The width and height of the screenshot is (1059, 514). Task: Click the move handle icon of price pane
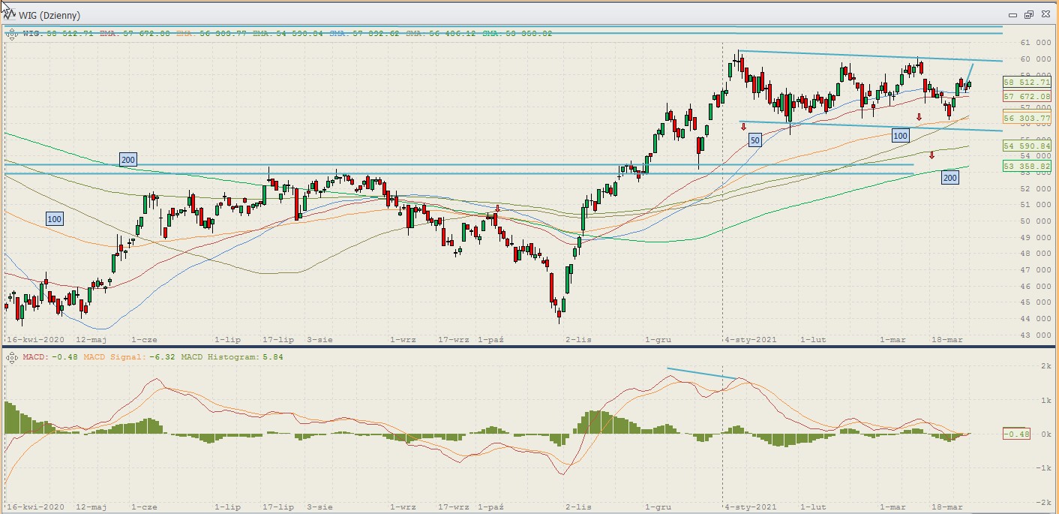10,34
